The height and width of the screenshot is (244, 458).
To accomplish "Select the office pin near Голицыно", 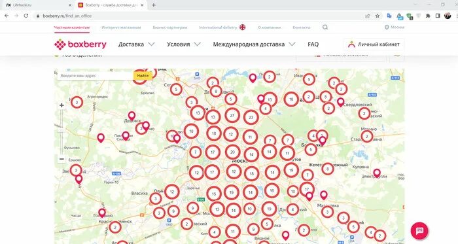I will [x=102, y=213].
